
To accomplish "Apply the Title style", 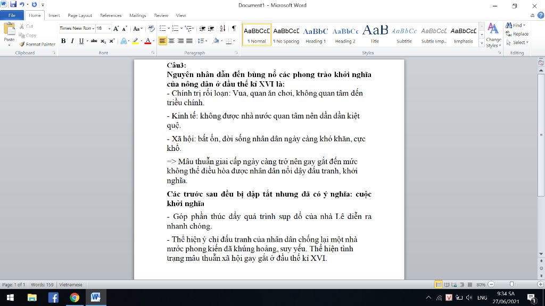I will pos(375,35).
